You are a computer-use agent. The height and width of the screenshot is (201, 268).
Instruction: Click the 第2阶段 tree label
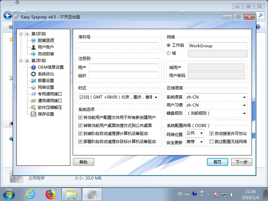click(x=39, y=61)
